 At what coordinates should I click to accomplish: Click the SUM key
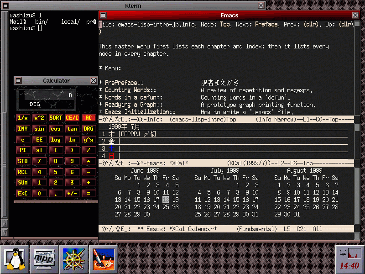pyautogui.click(x=23, y=182)
